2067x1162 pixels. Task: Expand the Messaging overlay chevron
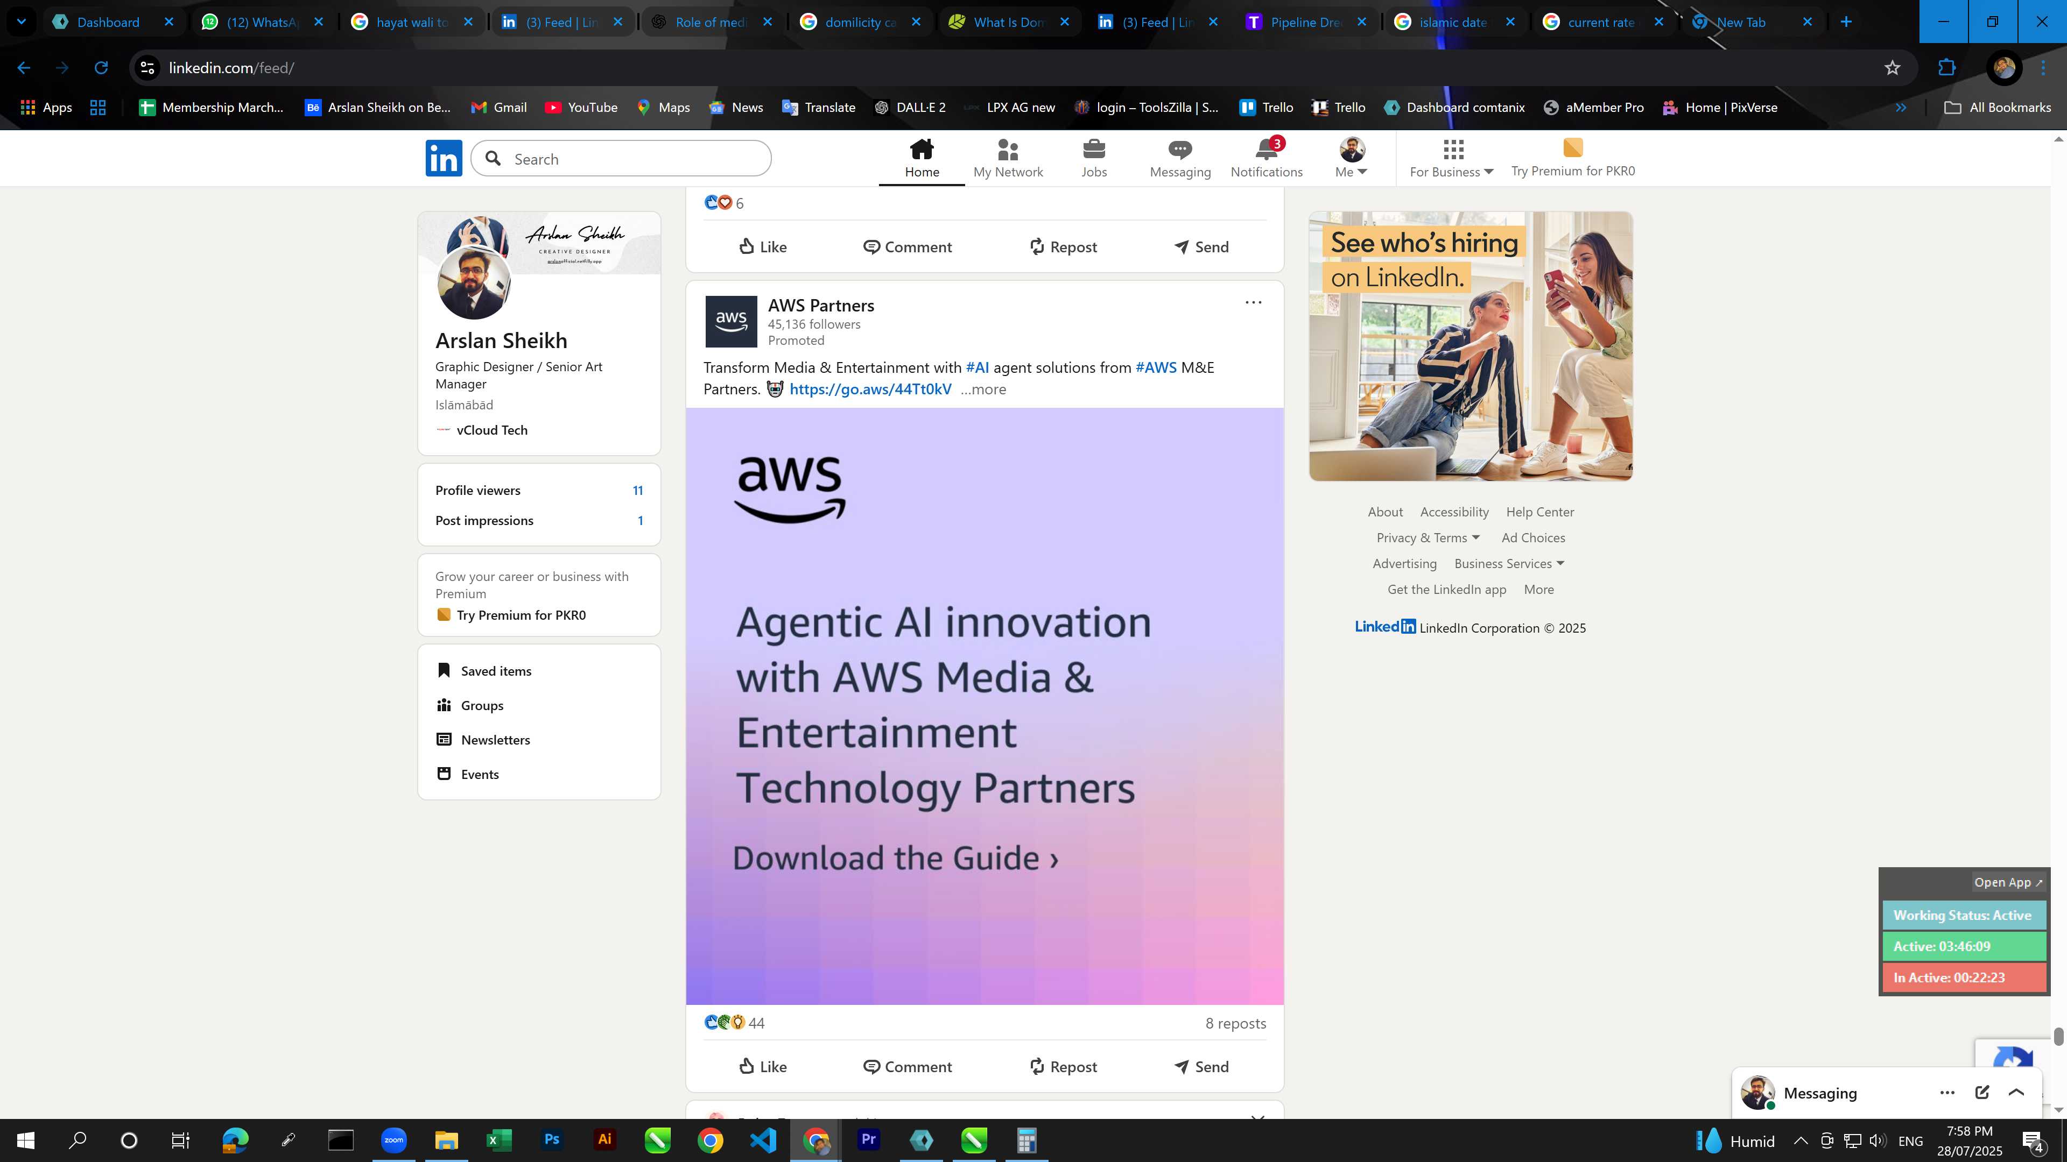coord(2016,1093)
